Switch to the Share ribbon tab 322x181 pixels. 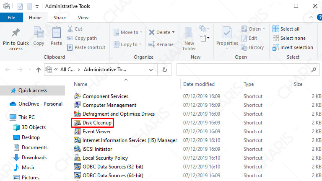pos(60,18)
